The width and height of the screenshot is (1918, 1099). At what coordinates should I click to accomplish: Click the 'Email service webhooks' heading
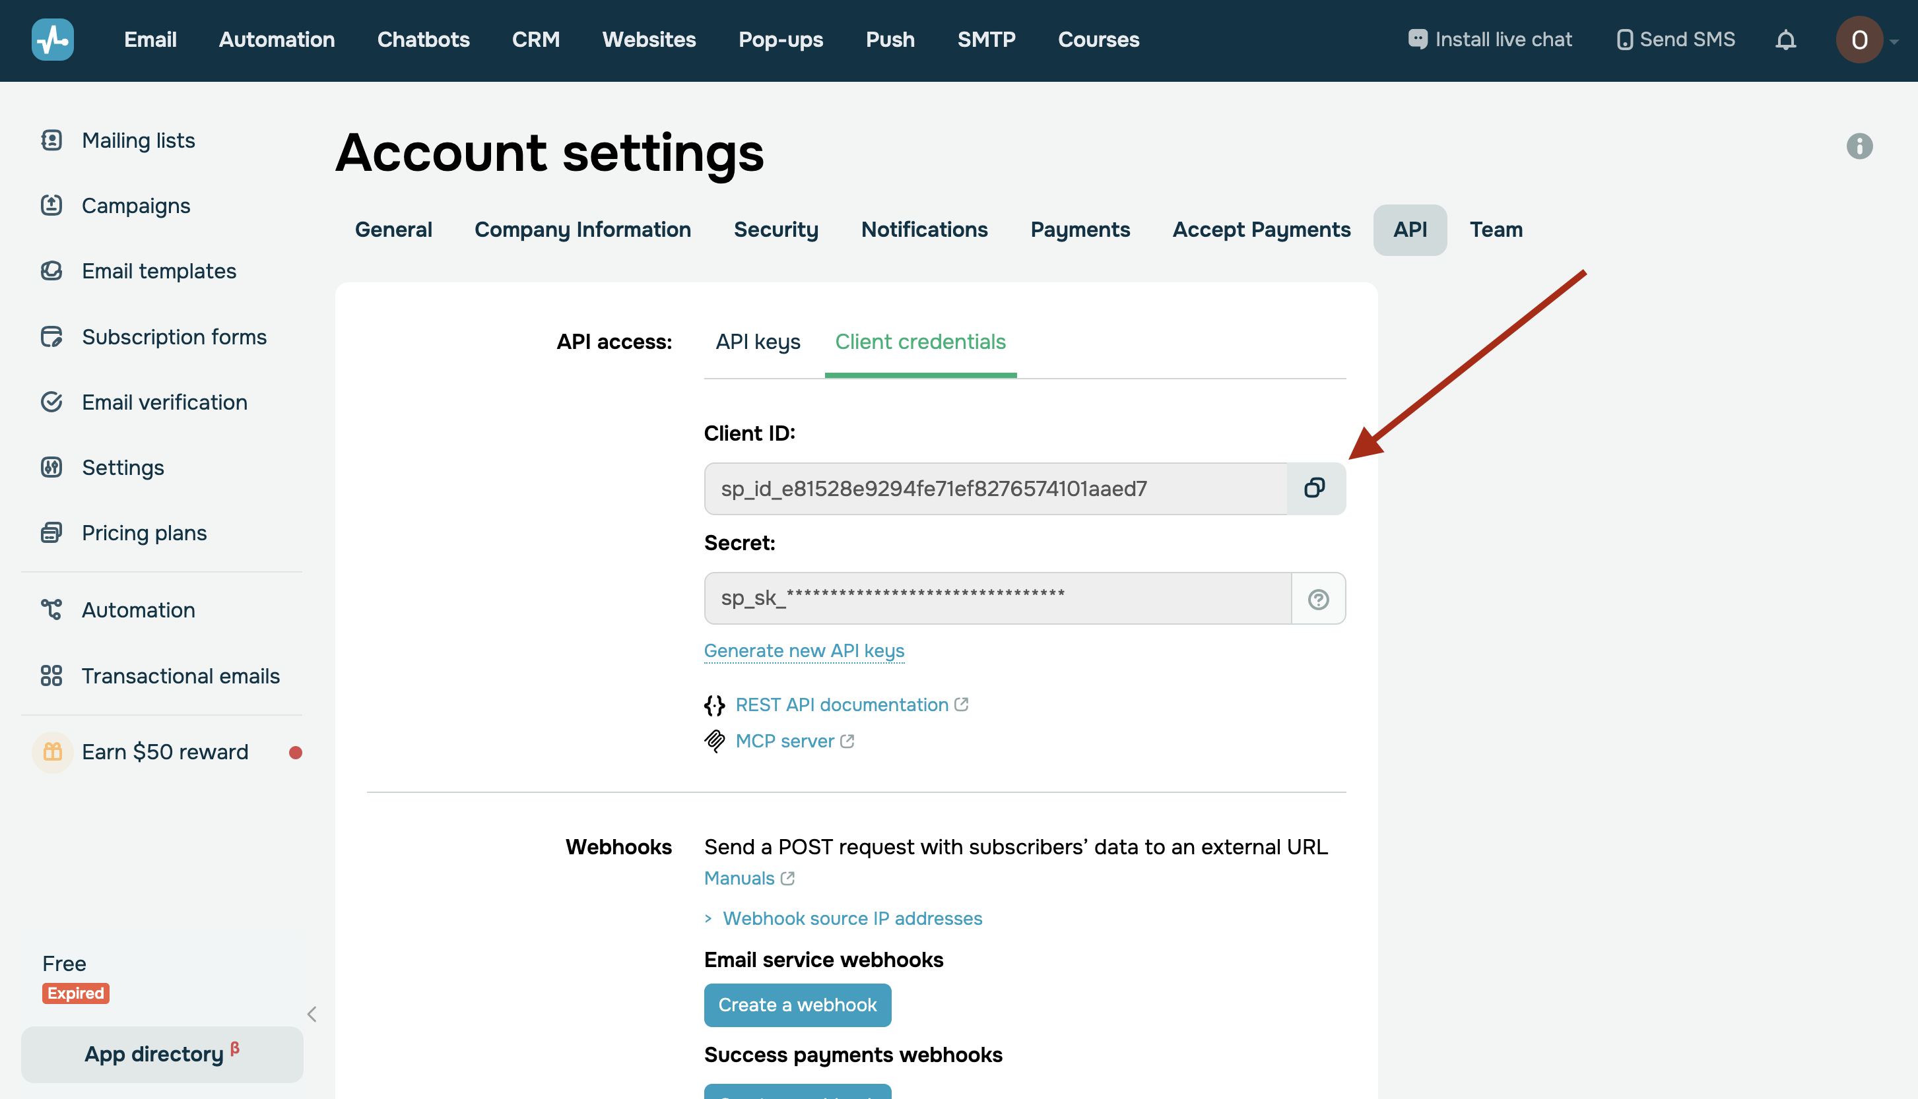coord(823,960)
